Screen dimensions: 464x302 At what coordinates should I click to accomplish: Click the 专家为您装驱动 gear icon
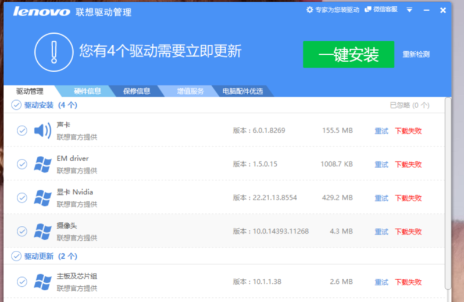[x=310, y=10]
